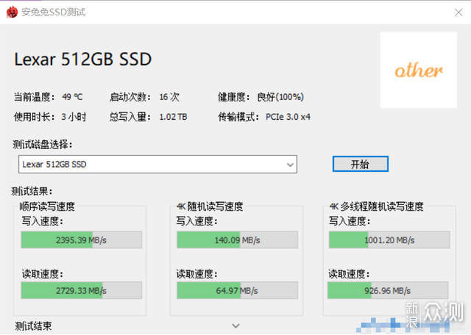The width and height of the screenshot is (471, 335).
Task: Click the temperature value '49 ℃'
Action: click(72, 97)
